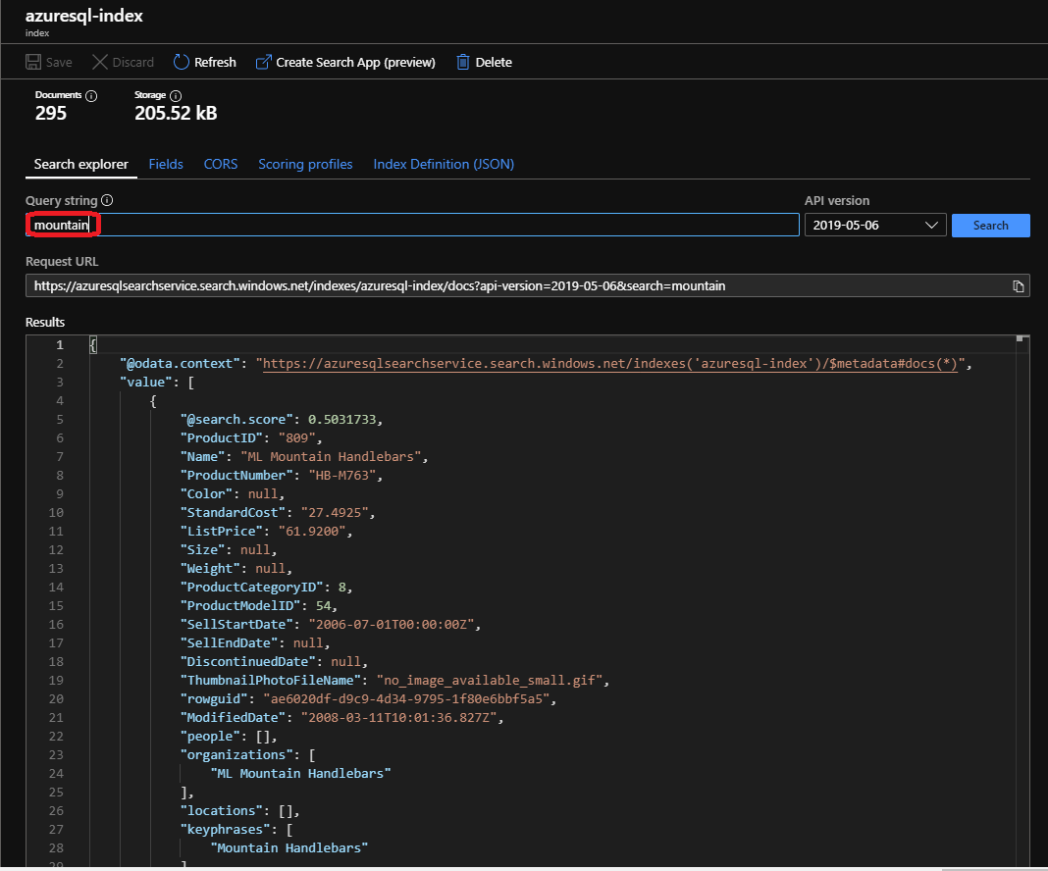Image resolution: width=1048 pixels, height=871 pixels.
Task: Click the "Size" key in results
Action: tap(202, 549)
